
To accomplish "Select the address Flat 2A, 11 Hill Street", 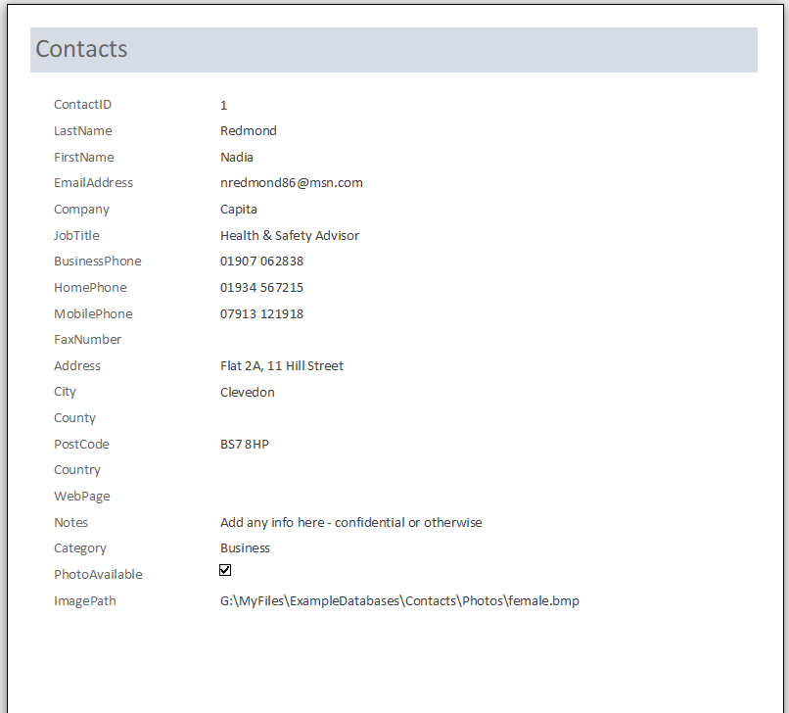I will [x=282, y=366].
